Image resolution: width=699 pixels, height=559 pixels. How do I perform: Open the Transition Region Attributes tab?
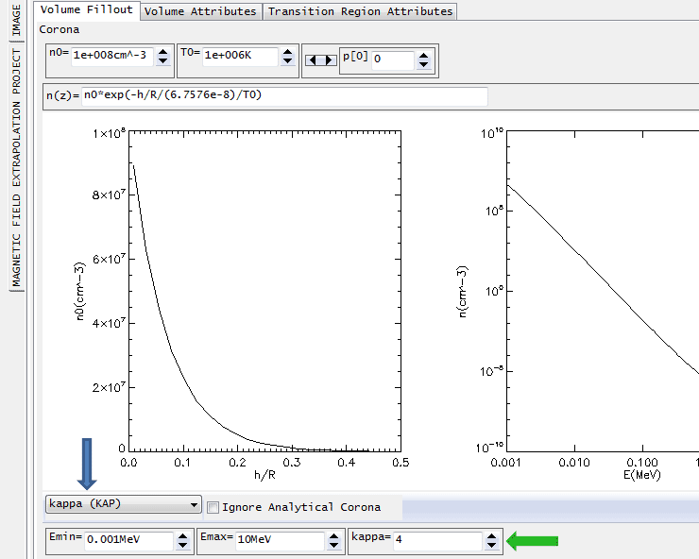pyautogui.click(x=360, y=11)
